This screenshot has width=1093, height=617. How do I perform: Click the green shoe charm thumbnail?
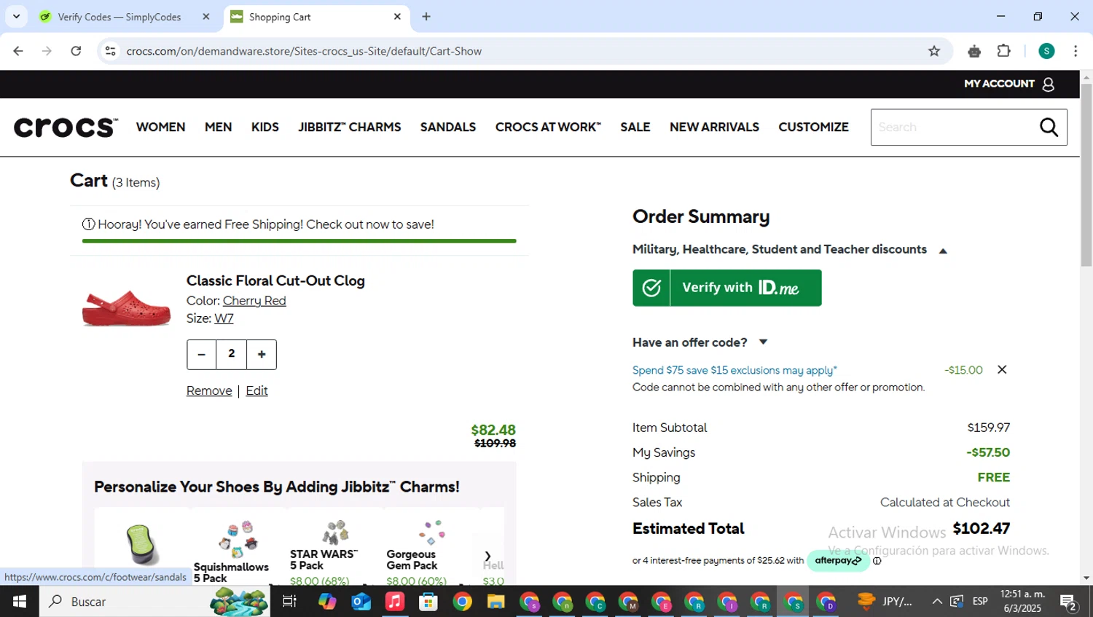(141, 543)
